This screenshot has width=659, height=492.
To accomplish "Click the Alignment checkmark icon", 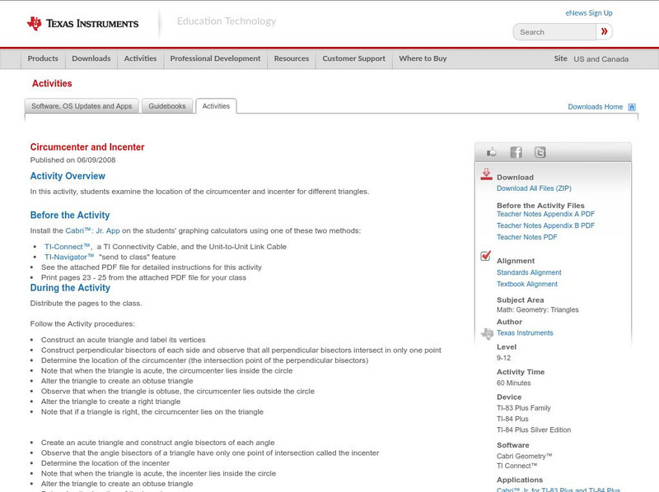I will [x=485, y=256].
